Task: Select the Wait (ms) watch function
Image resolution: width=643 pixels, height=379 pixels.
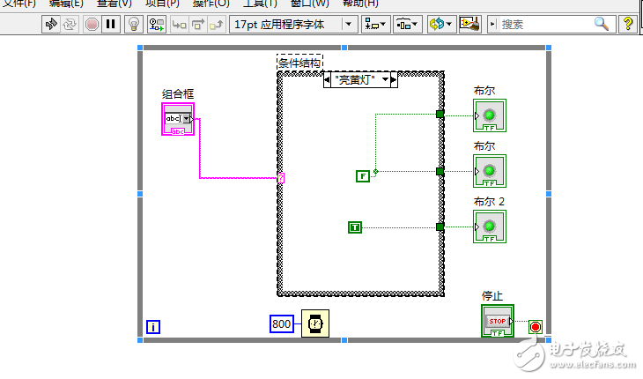Action: tap(315, 323)
